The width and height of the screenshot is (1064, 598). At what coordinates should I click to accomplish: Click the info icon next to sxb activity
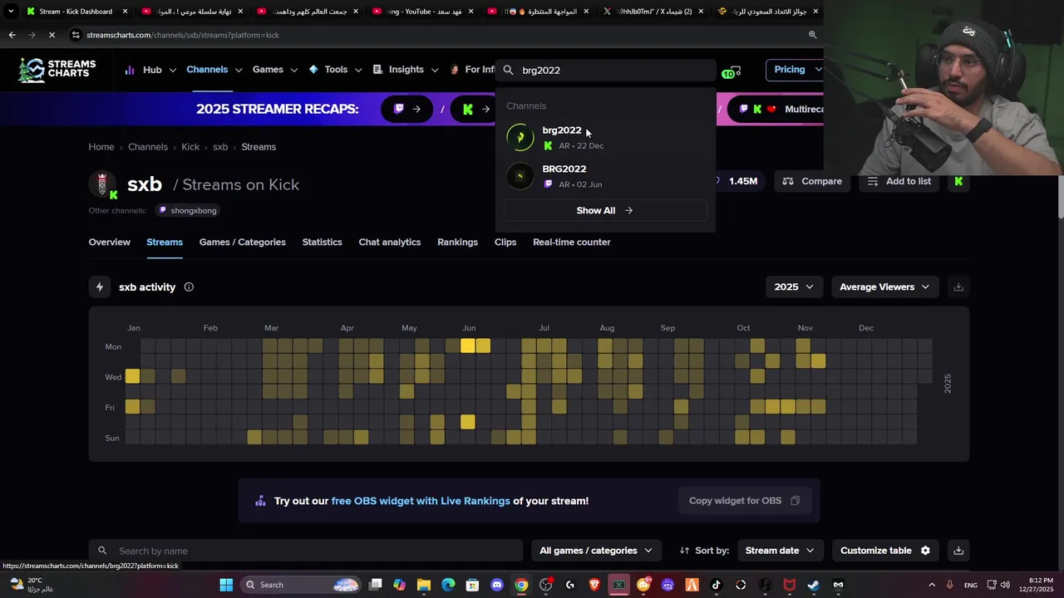coord(189,287)
